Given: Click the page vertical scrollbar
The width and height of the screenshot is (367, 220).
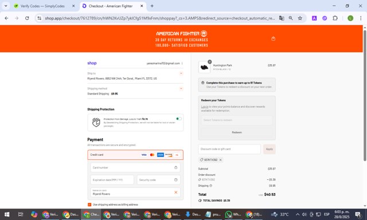Looking at the screenshot, I should coord(365,95).
